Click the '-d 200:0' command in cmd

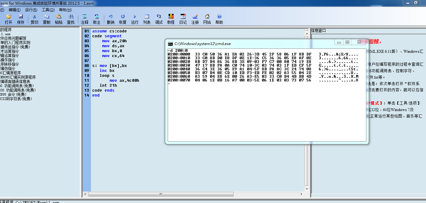click(178, 50)
